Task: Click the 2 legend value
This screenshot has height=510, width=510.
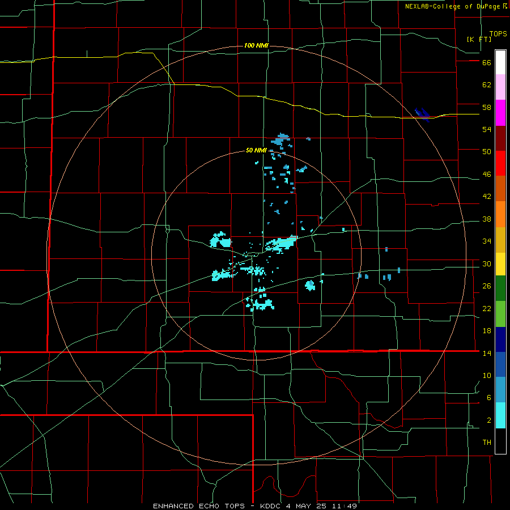Action: tap(489, 420)
